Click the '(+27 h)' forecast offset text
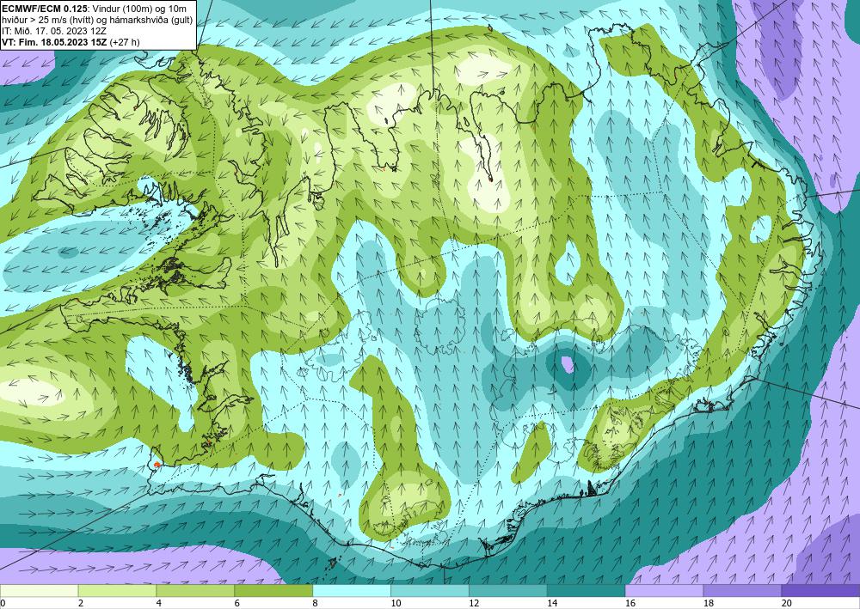Viewport: 860px width, 609px height. click(125, 42)
